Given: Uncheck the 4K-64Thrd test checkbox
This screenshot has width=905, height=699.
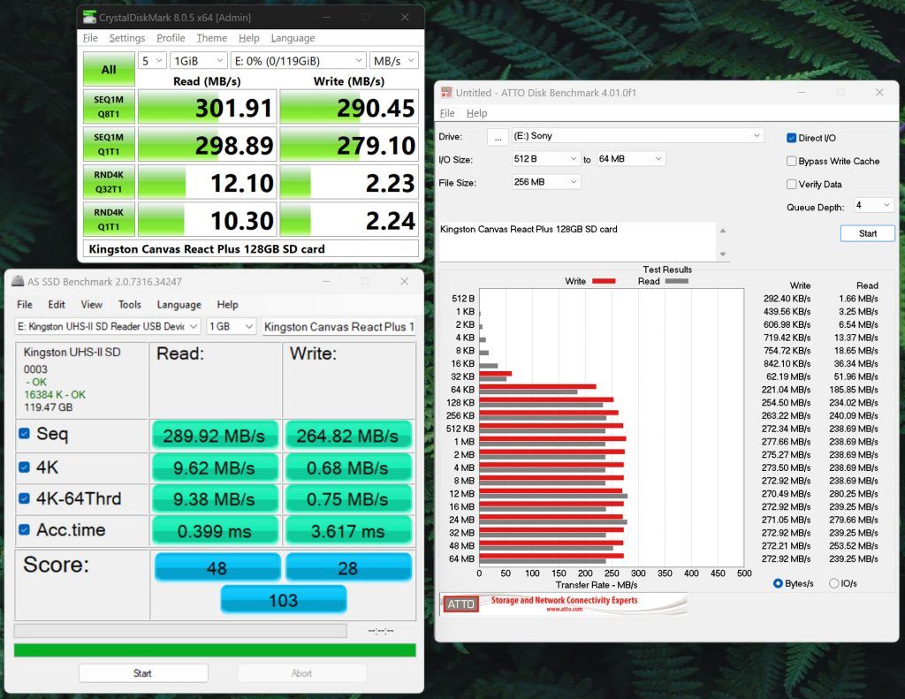Looking at the screenshot, I should point(24,498).
